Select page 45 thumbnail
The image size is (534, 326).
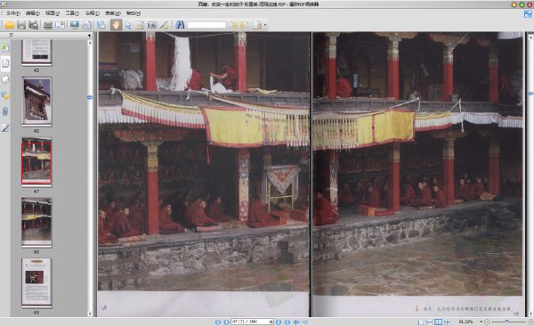point(36,52)
